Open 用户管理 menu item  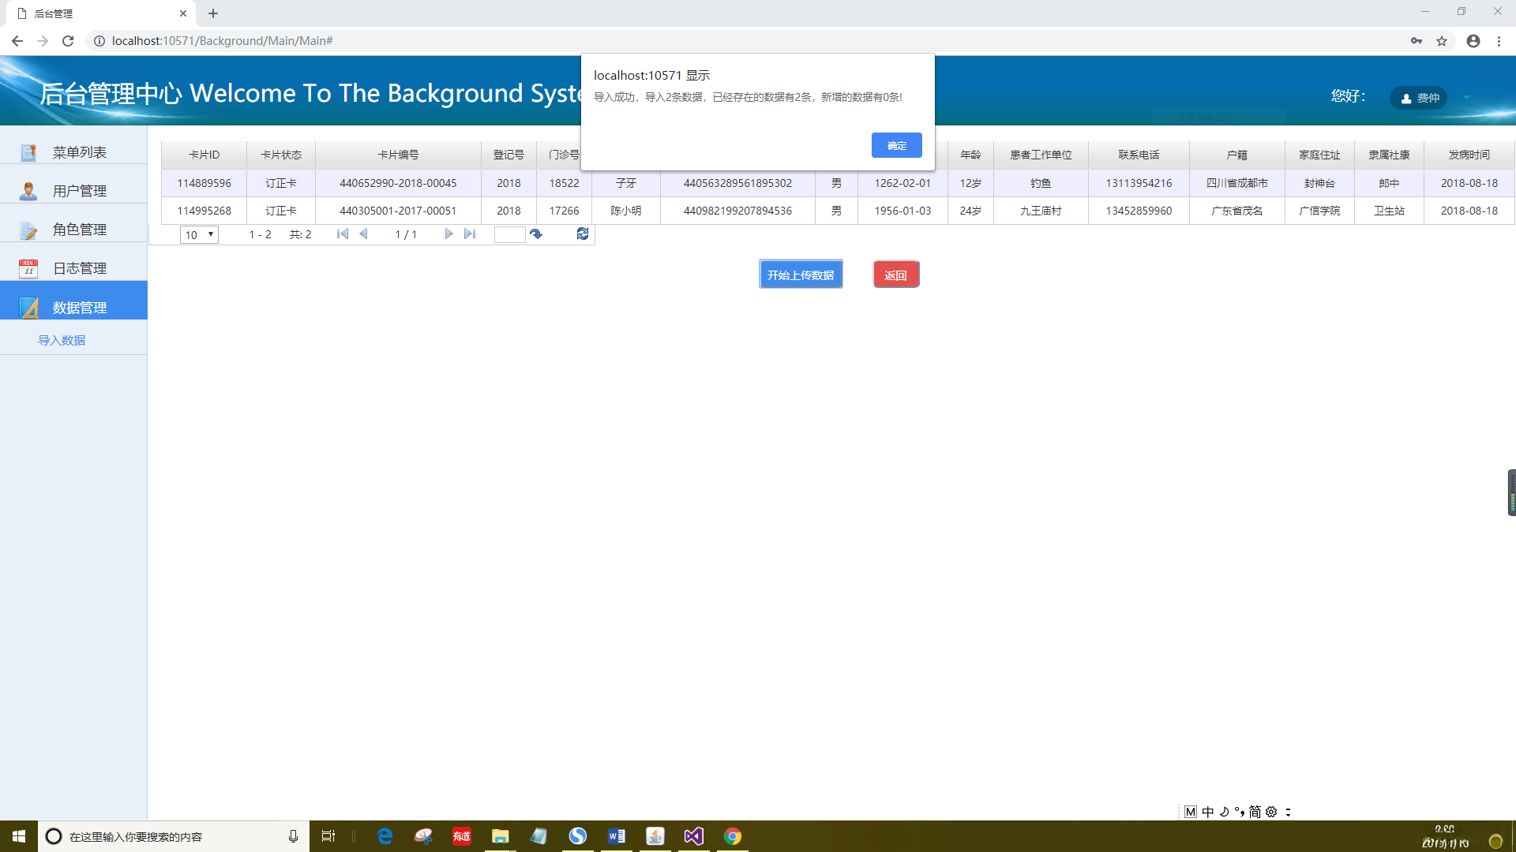click(79, 191)
